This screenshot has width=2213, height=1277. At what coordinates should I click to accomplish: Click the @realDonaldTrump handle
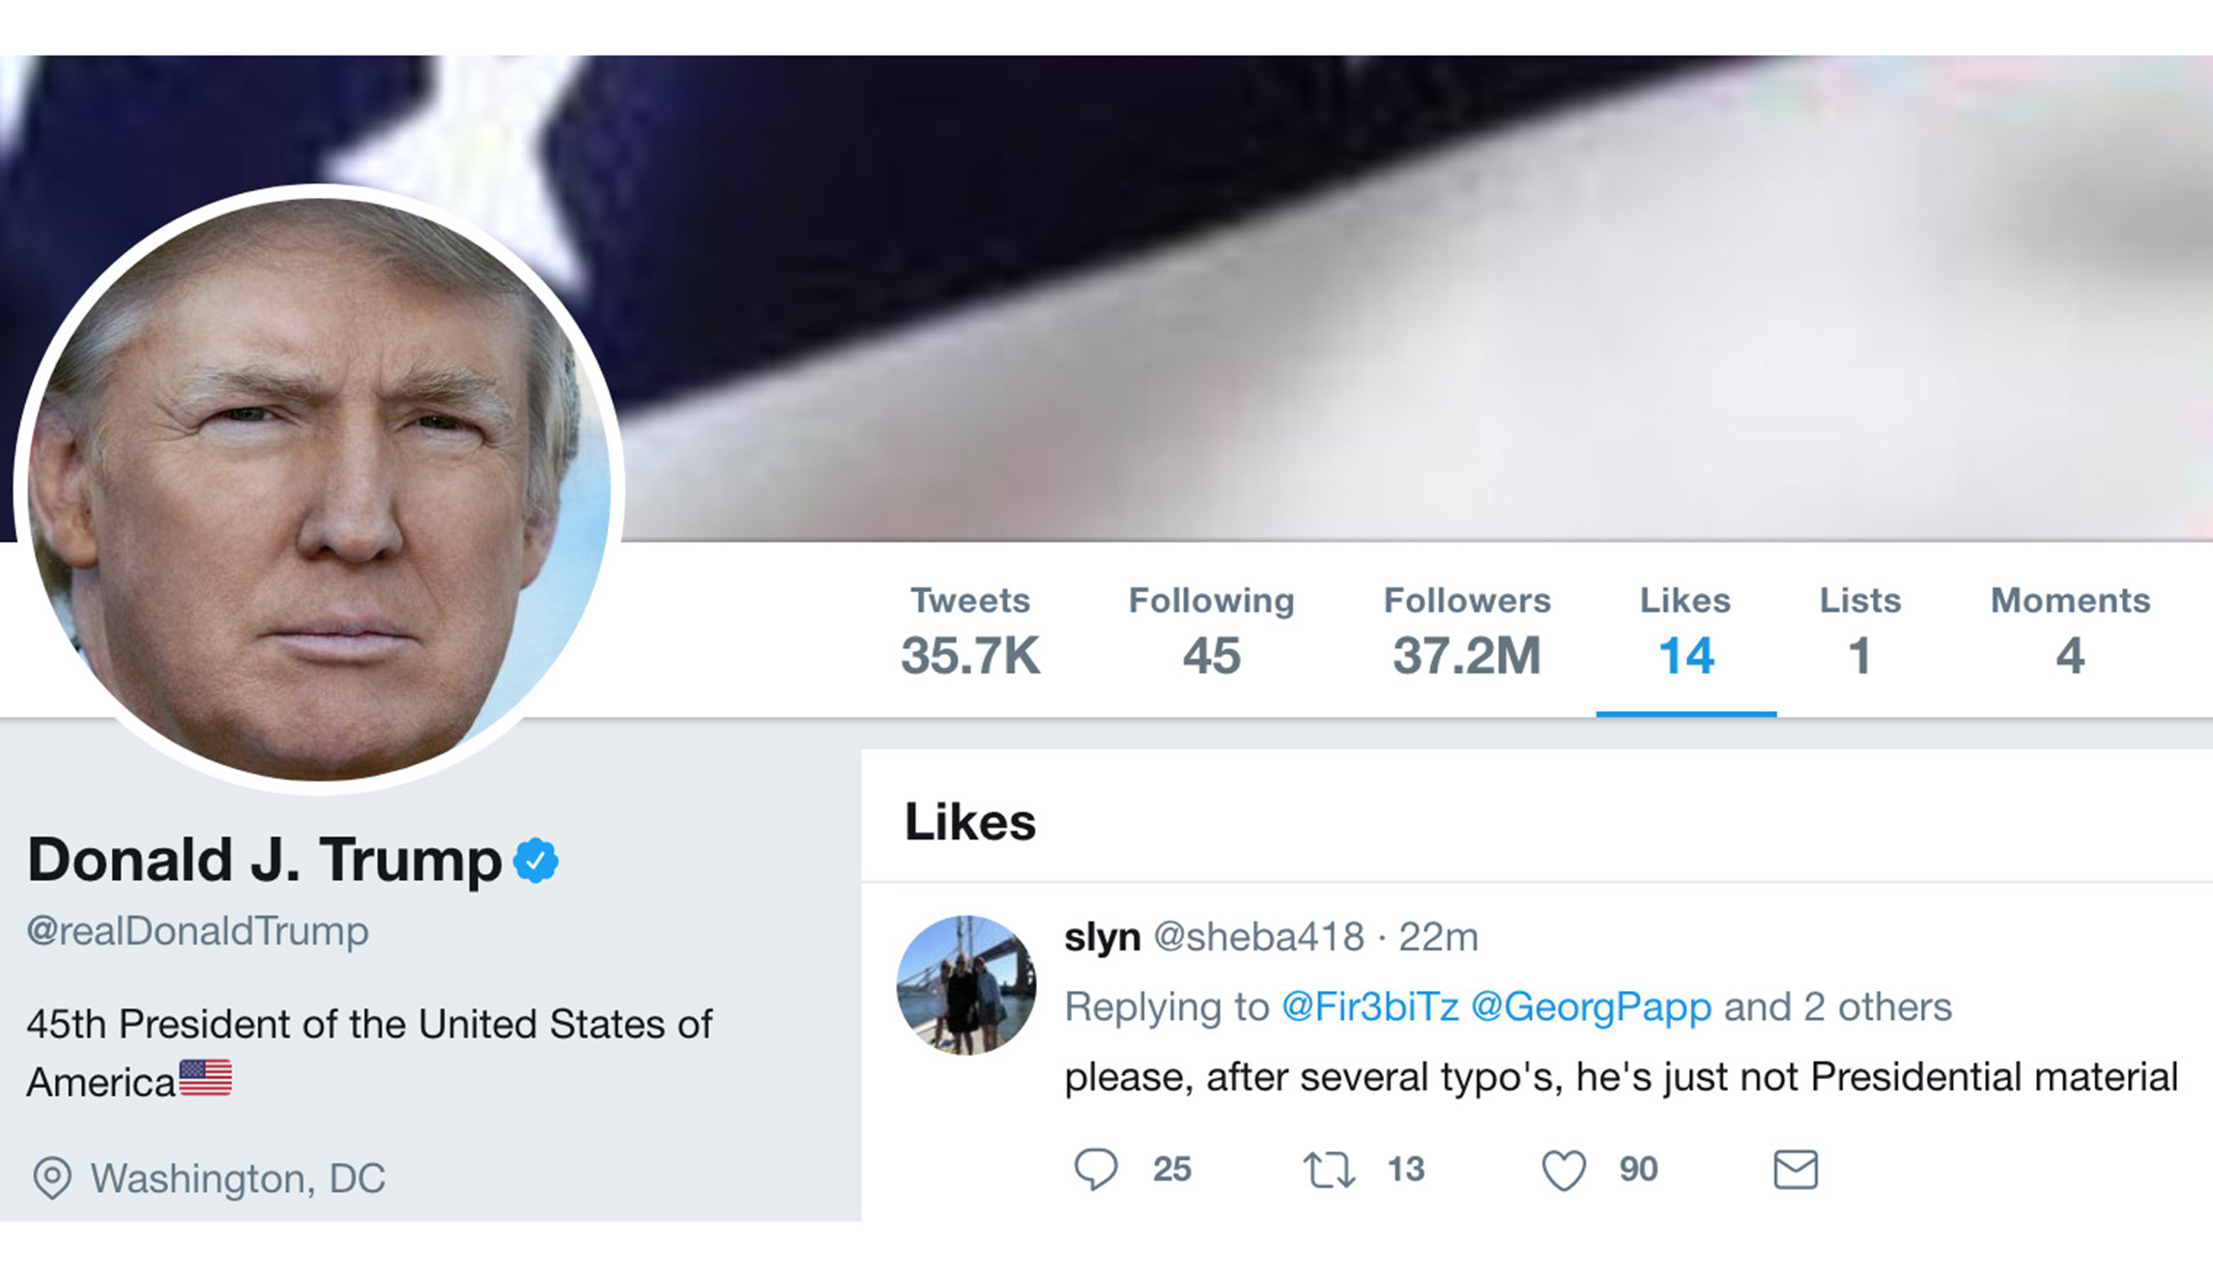pos(198,931)
